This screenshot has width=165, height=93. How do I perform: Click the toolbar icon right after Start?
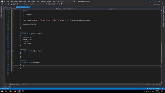[x=46, y=4]
